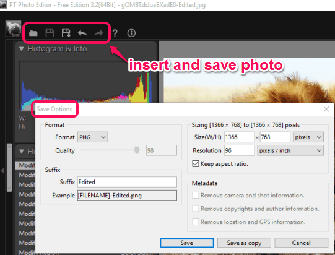Viewport: 335px width, 255px height.
Task: Click the Save As icon with arrow
Action: (66, 33)
